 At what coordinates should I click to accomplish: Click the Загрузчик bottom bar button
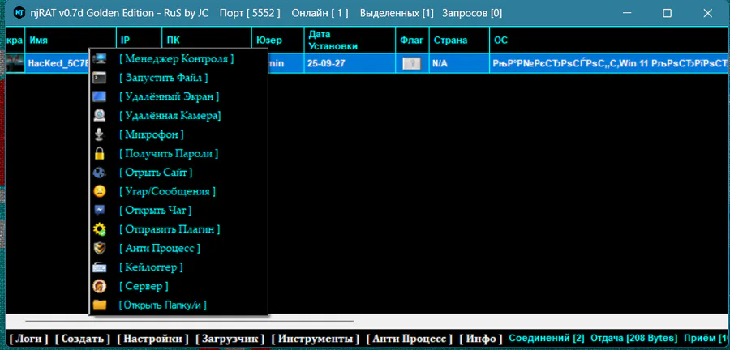pos(230,339)
